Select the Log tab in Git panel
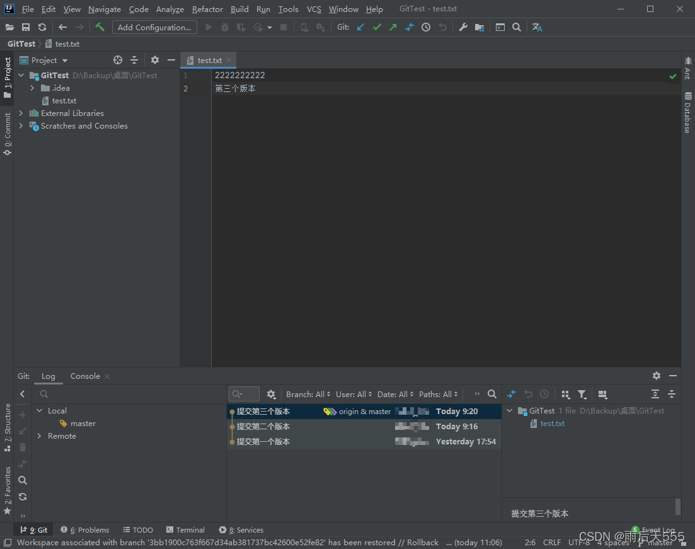Viewport: 695px width, 549px height. (49, 376)
